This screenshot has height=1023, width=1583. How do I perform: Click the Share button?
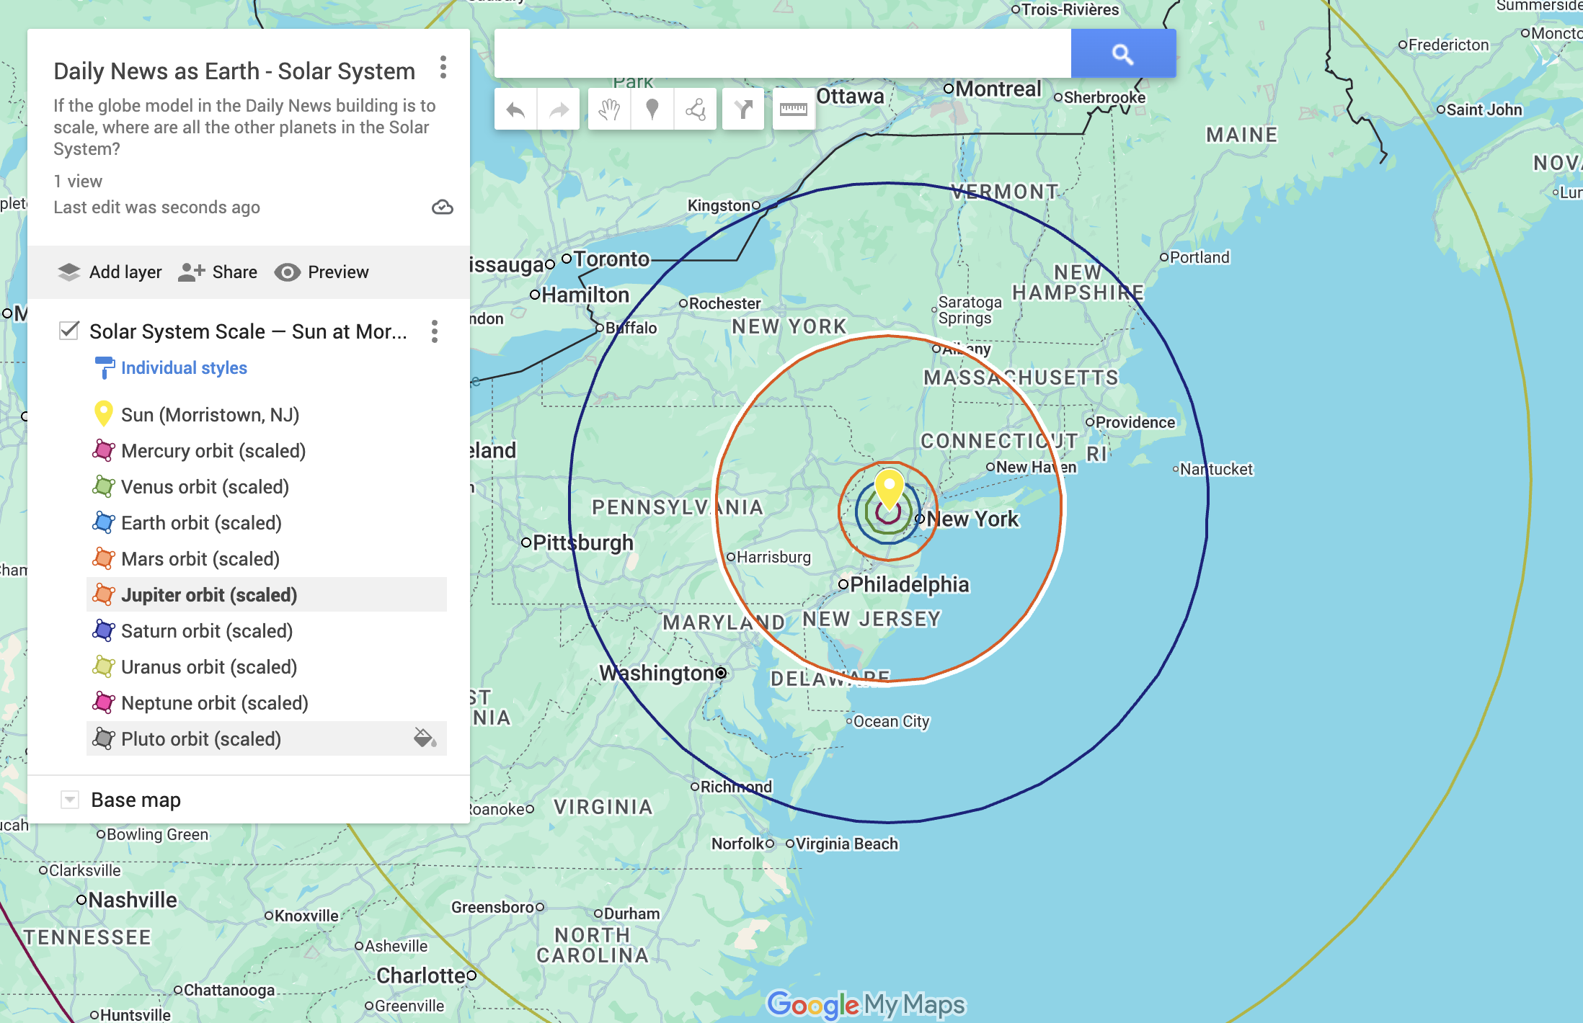coord(218,272)
